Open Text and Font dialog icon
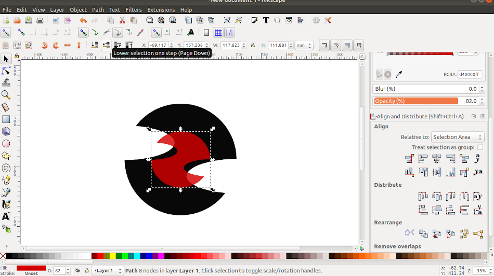 coord(266,20)
